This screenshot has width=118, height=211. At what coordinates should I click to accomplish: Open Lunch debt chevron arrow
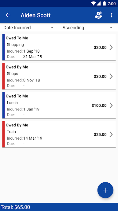(x=111, y=105)
